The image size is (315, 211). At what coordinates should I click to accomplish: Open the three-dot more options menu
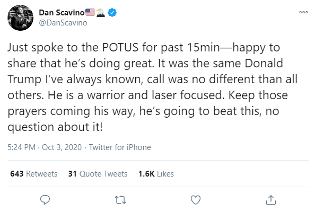coord(303,12)
